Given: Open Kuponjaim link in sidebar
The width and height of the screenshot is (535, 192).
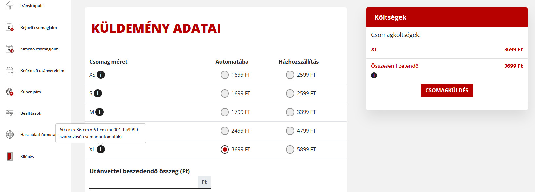Looking at the screenshot, I should point(30,92).
